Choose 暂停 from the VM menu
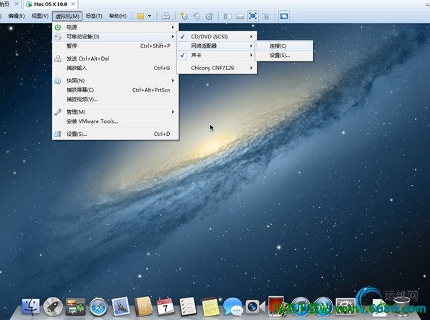Viewport: 430px width, 320px height. coord(116,46)
